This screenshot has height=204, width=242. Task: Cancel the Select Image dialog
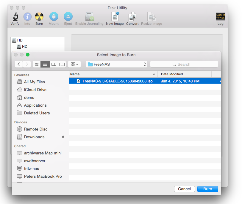point(185,189)
